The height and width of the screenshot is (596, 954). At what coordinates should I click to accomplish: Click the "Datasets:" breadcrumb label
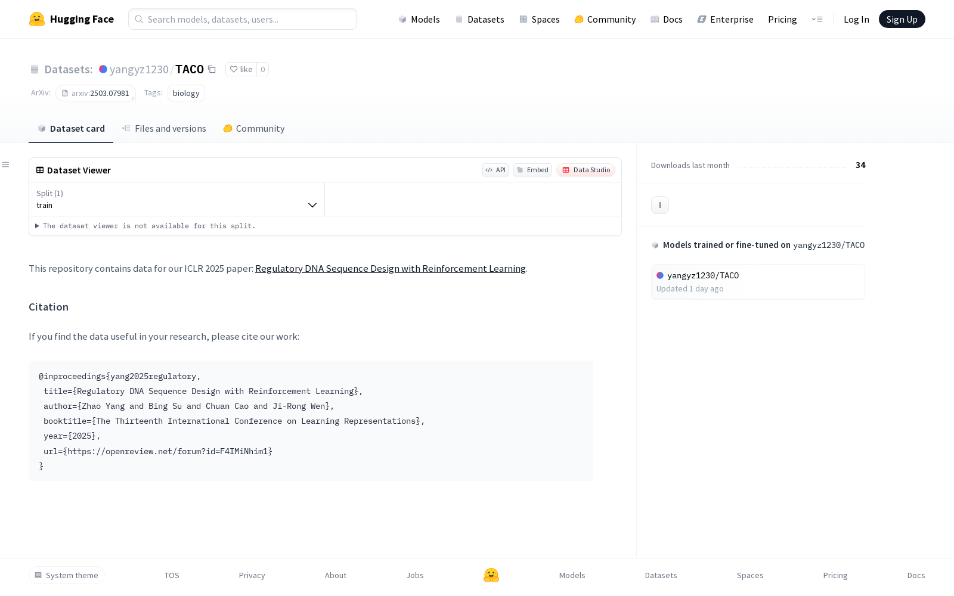click(x=69, y=69)
